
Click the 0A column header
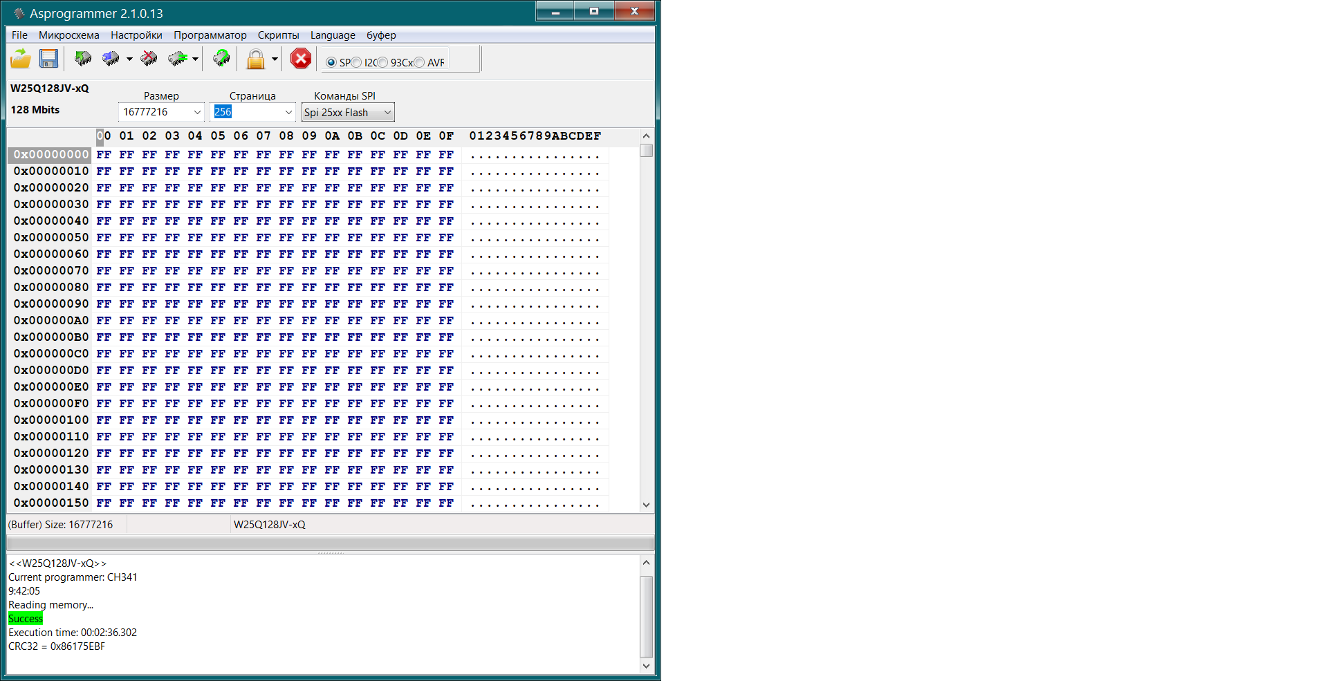[332, 136]
